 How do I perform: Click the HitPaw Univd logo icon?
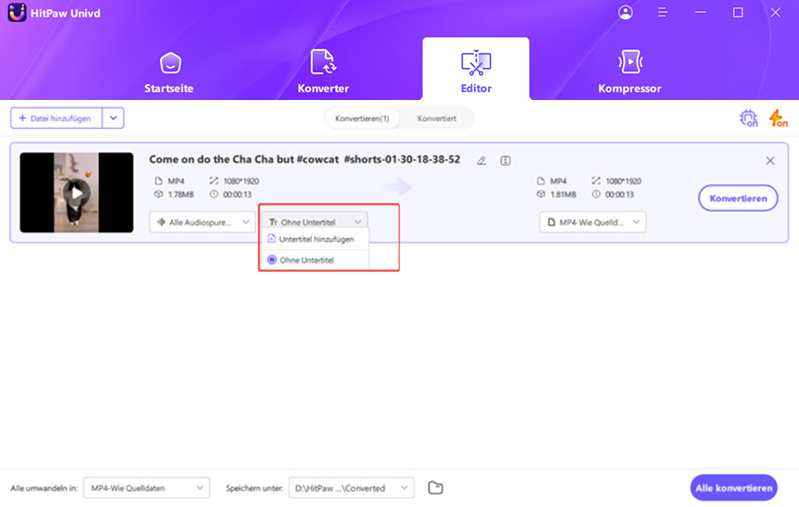(x=17, y=12)
